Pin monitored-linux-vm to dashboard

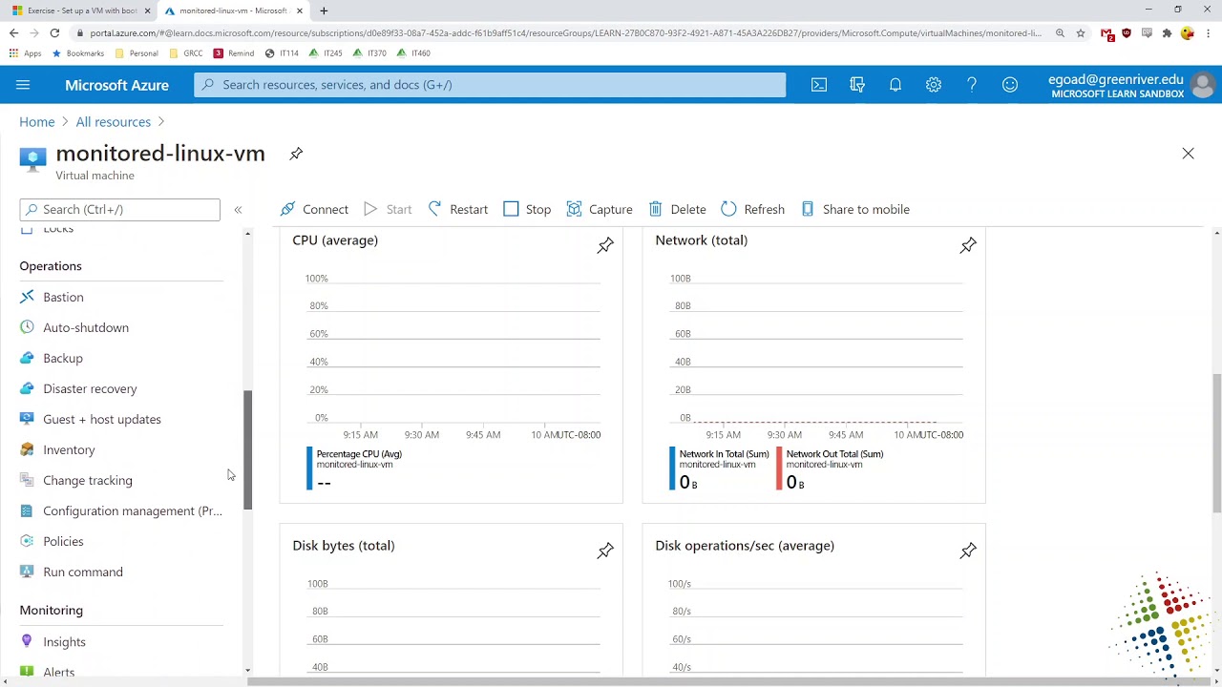coord(296,154)
